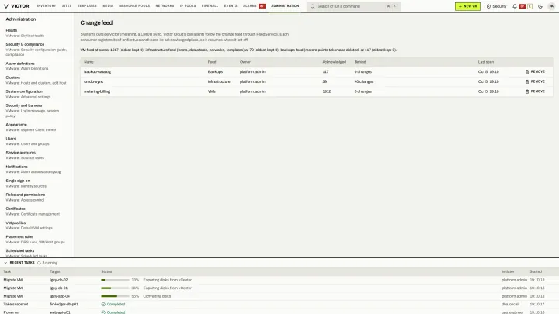
Task: Sort recent tasks by Started column
Action: pyautogui.click(x=536, y=271)
